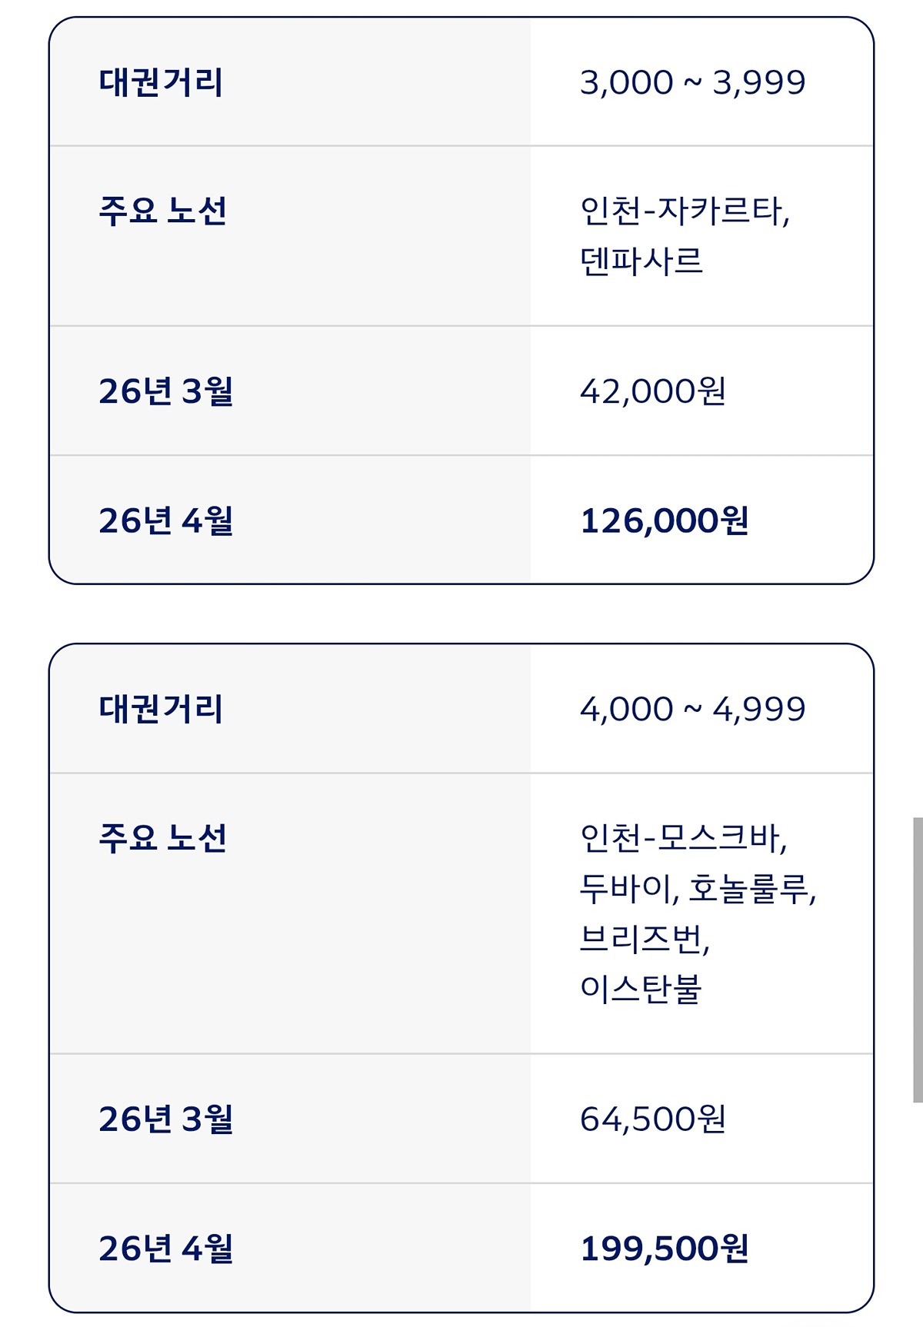Click the vertical scrollbar thumb
Screen dimensions: 923x1327
coord(918,959)
